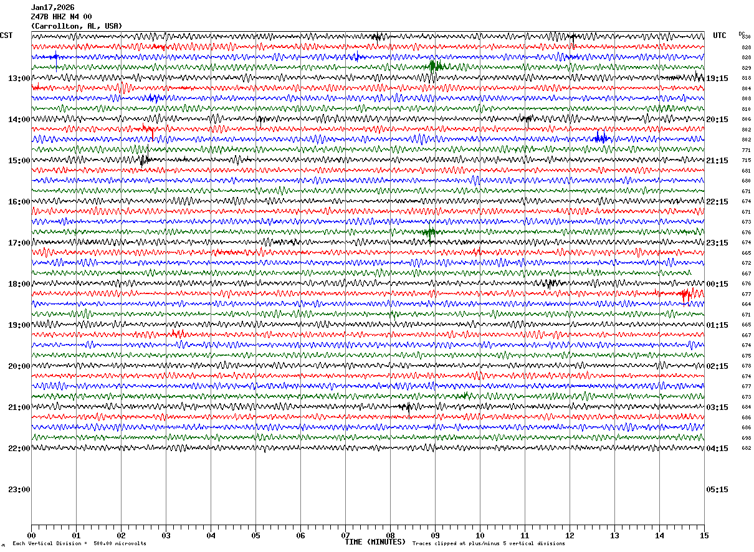This screenshot has height=552, width=754.
Task: Click the 00:15 UTC time label
Action: point(717,284)
